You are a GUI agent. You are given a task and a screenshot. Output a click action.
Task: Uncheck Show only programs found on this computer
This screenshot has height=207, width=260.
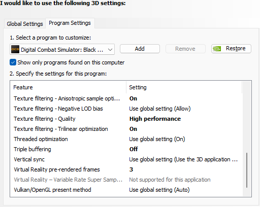point(13,62)
